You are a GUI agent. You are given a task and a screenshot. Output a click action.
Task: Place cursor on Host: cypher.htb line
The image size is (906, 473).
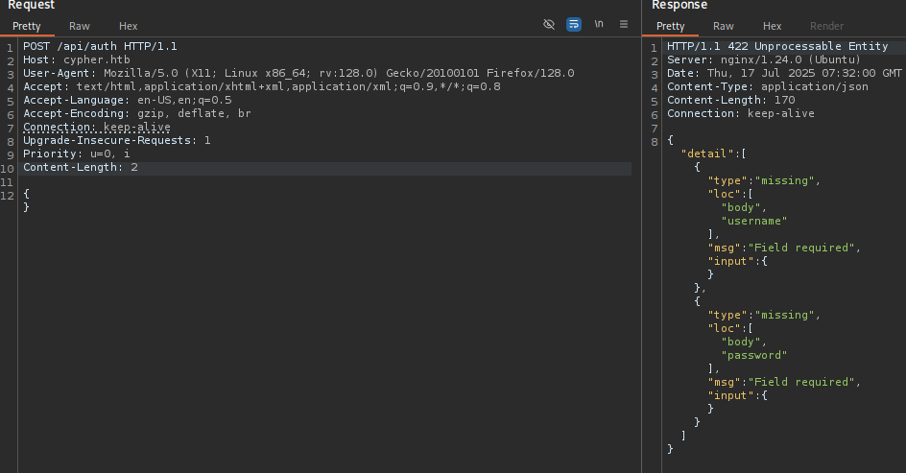[76, 59]
